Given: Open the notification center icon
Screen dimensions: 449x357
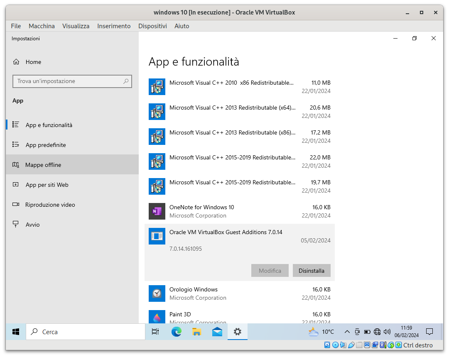Looking at the screenshot, I should [429, 332].
